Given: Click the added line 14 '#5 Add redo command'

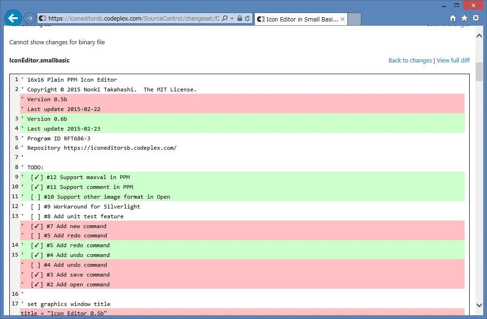Looking at the screenshot, I should (x=243, y=245).
